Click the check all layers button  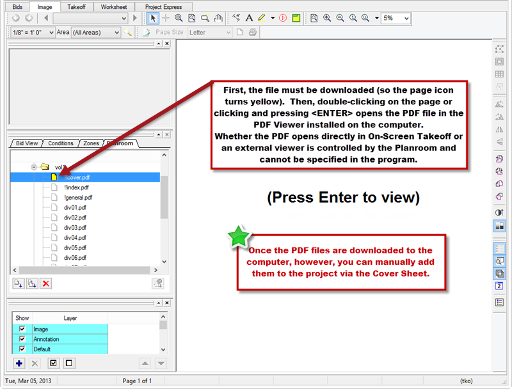point(53,363)
